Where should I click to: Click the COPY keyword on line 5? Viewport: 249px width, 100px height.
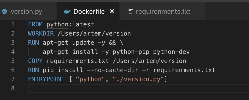(x=35, y=61)
